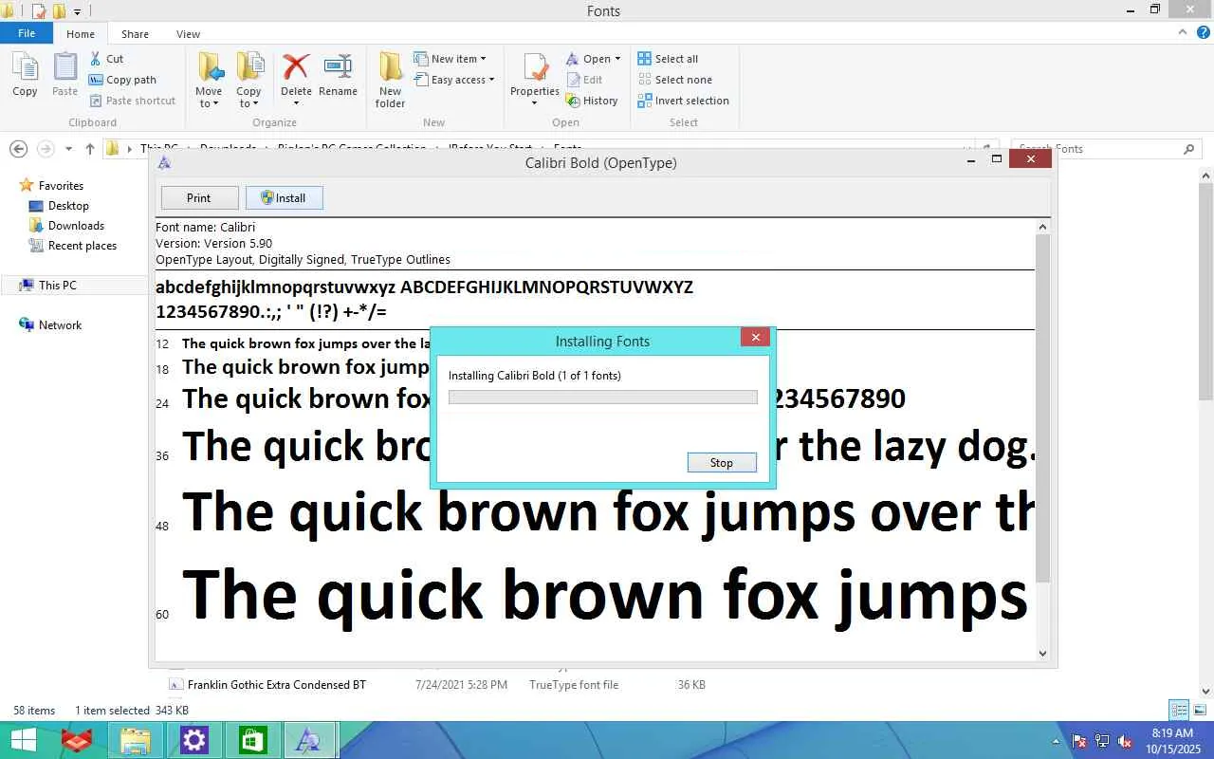The image size is (1214, 759).
Task: Open File Explorer from the taskbar
Action: coord(136,740)
